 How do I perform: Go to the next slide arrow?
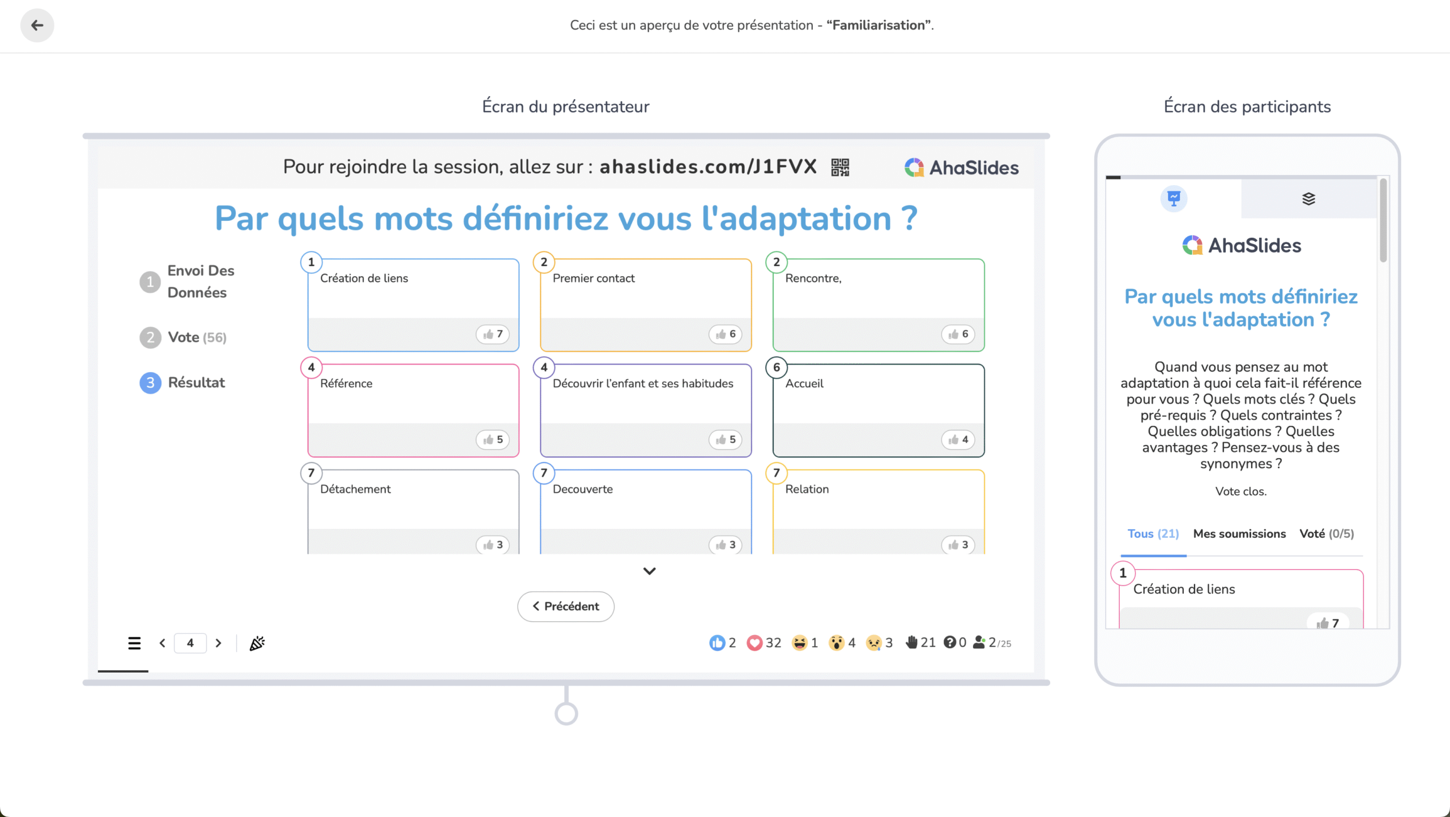(218, 643)
